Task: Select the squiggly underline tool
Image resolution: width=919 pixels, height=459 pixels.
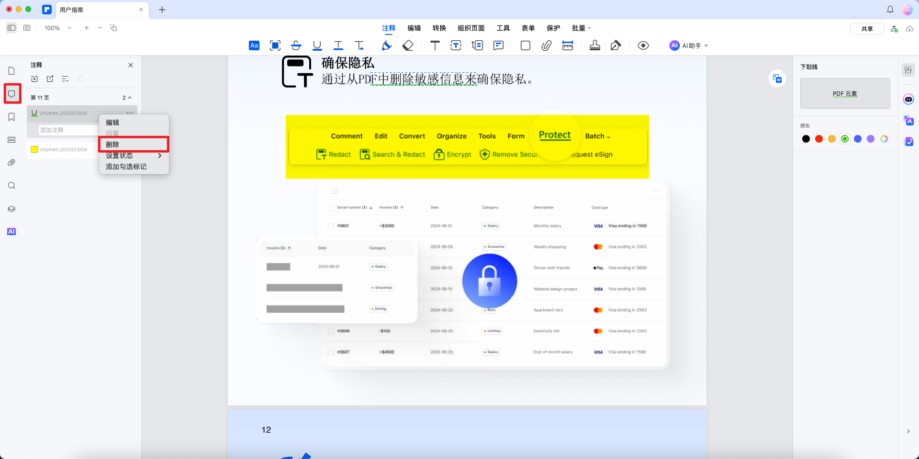Action: [x=338, y=45]
